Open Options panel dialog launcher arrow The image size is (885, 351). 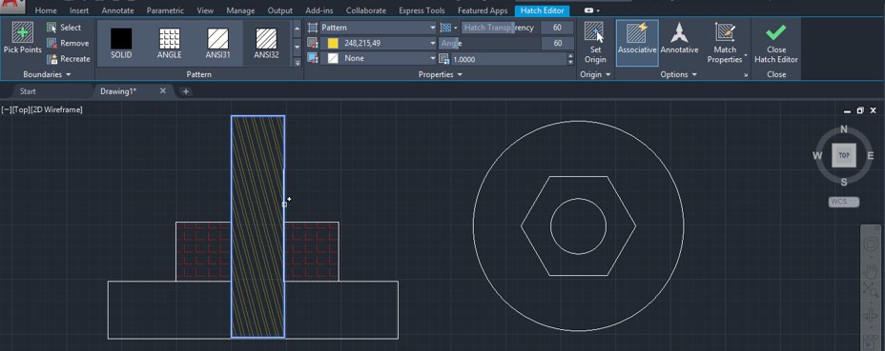(x=746, y=75)
